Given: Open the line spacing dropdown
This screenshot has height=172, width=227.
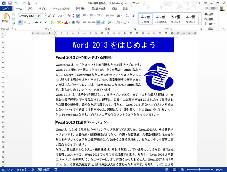Looking at the screenshot, I should pyautogui.click(x=110, y=22).
